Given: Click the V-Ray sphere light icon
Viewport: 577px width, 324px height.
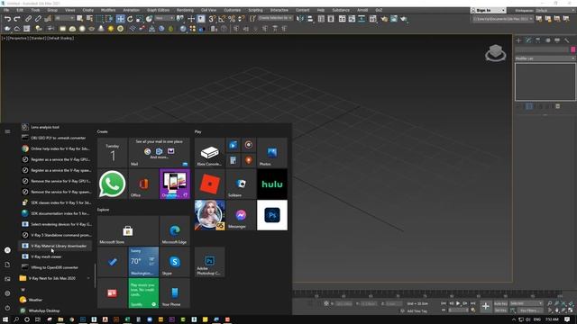Looking at the screenshot, I should (x=82, y=29).
